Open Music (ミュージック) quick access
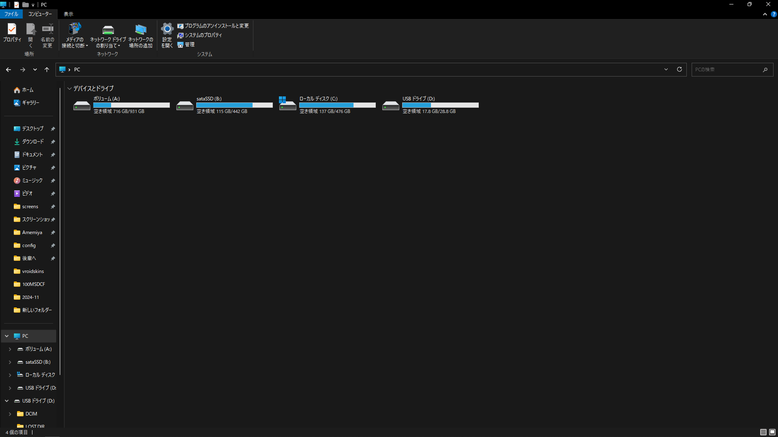 pyautogui.click(x=28, y=181)
